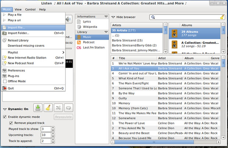Decrease Track to append value
The width and height of the screenshot is (228, 148).
coord(53,142)
